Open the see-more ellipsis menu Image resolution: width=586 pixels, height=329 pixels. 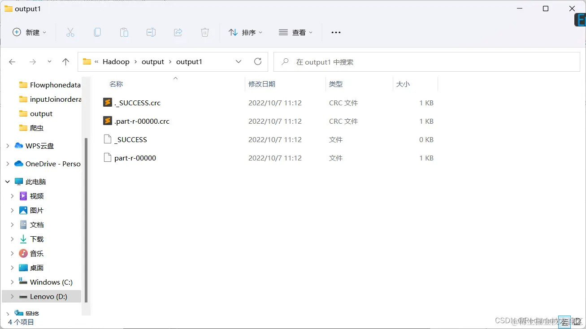(335, 32)
